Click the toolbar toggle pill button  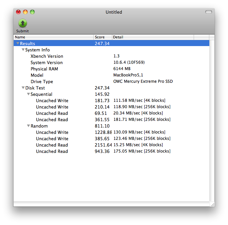[x=209, y=12]
